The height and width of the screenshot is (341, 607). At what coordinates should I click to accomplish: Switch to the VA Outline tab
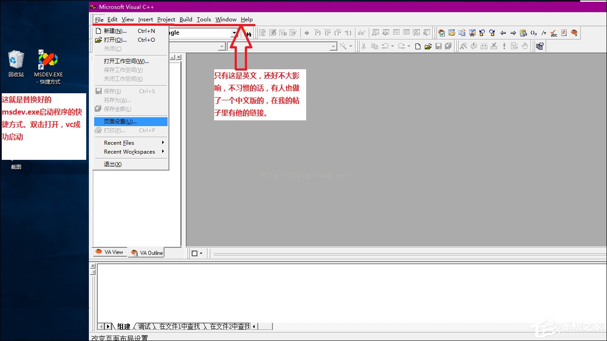[147, 253]
